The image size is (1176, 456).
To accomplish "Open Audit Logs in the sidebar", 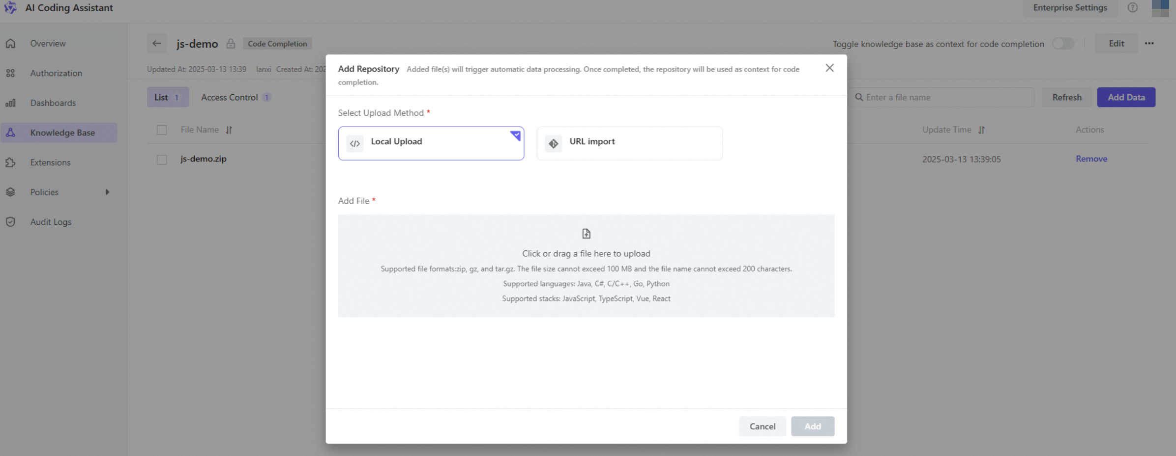I will coord(59,222).
